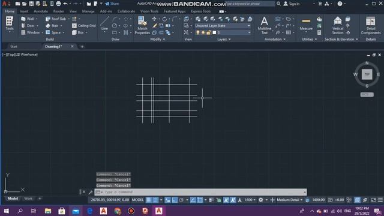The image size is (384, 216).
Task: Click the layer color white swatch
Action: coord(214,32)
